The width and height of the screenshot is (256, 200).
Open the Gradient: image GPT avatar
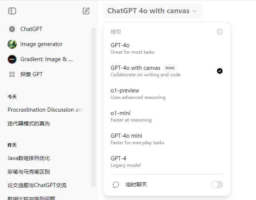click(12, 59)
